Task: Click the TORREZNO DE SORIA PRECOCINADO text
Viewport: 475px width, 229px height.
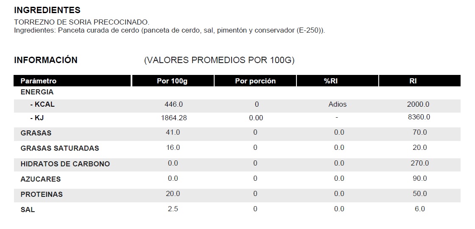Action: coord(82,22)
